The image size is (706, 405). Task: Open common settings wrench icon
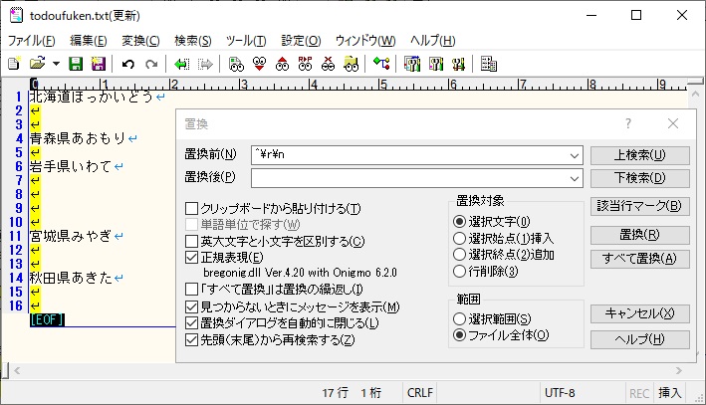coord(436,64)
